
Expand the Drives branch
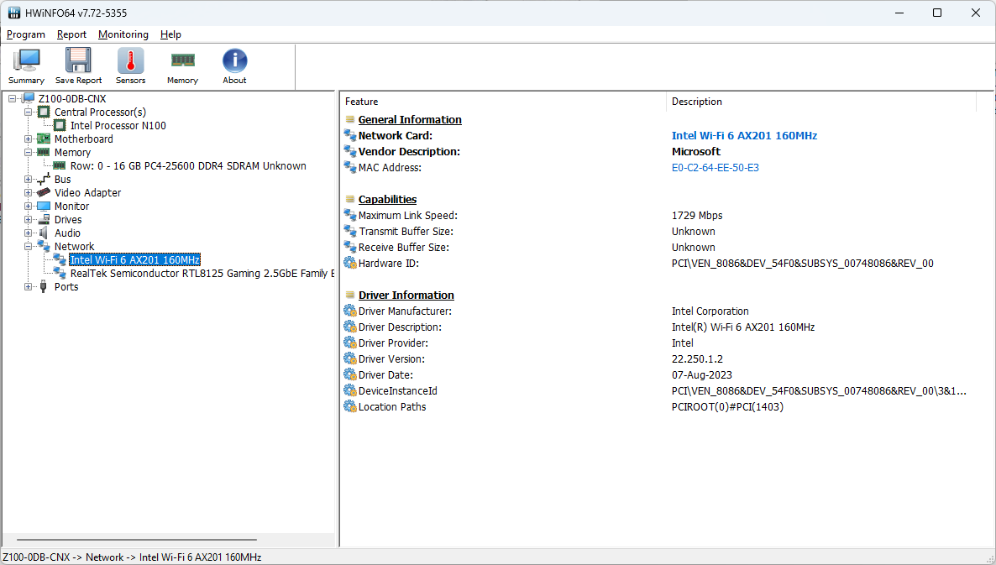click(28, 220)
